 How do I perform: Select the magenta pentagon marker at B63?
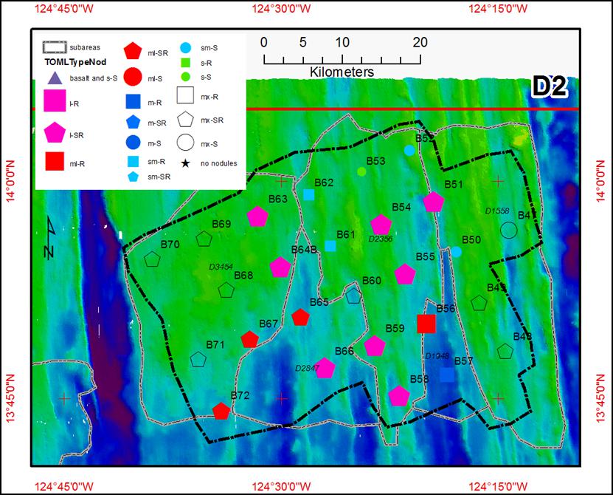(x=257, y=216)
